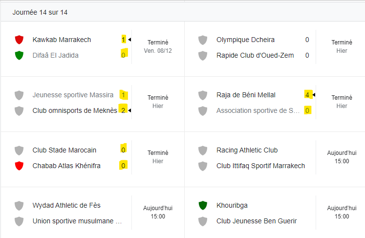Viewport: 365px width, 238px height.
Task: Click Chabab Atlas Khénifra red shield icon
Action: [x=19, y=166]
